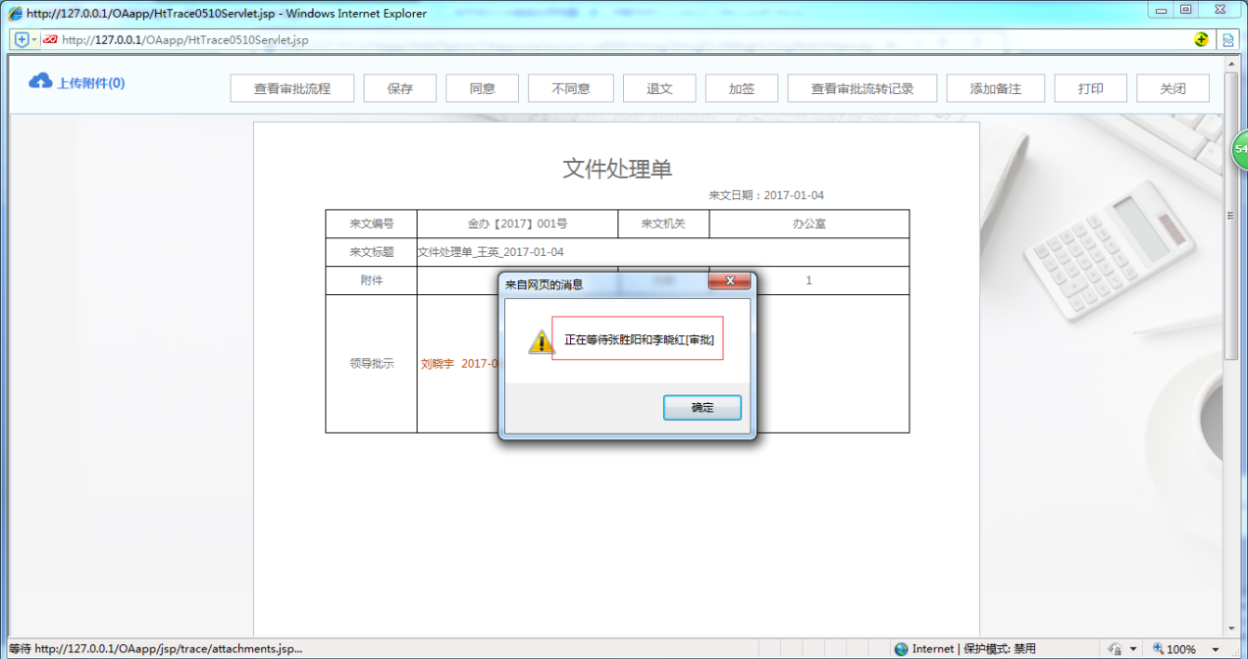Click the 保护模式: 禁用 status text
The width and height of the screenshot is (1248, 659).
(999, 649)
